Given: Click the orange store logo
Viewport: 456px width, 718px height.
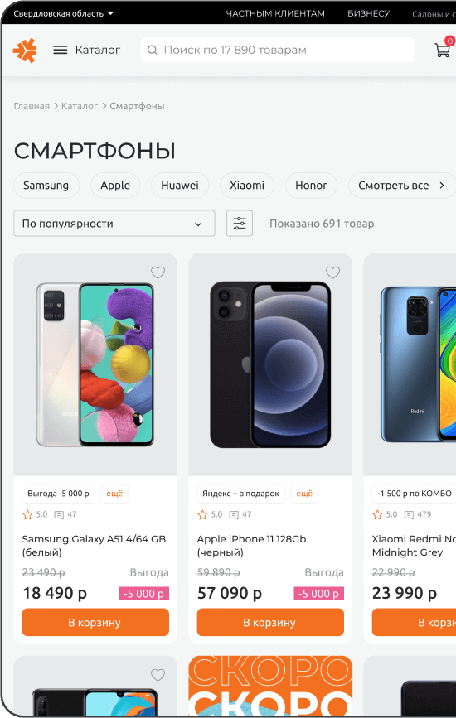Looking at the screenshot, I should (x=25, y=51).
